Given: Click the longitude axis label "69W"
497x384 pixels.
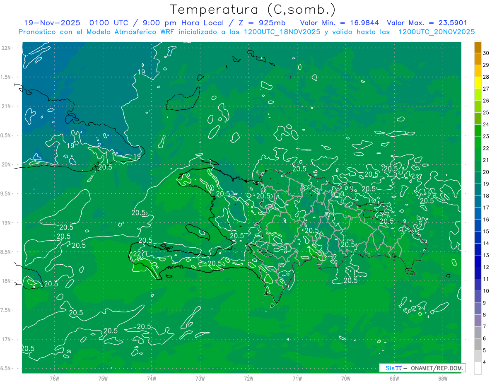Looking at the screenshot, I should (x=394, y=378).
